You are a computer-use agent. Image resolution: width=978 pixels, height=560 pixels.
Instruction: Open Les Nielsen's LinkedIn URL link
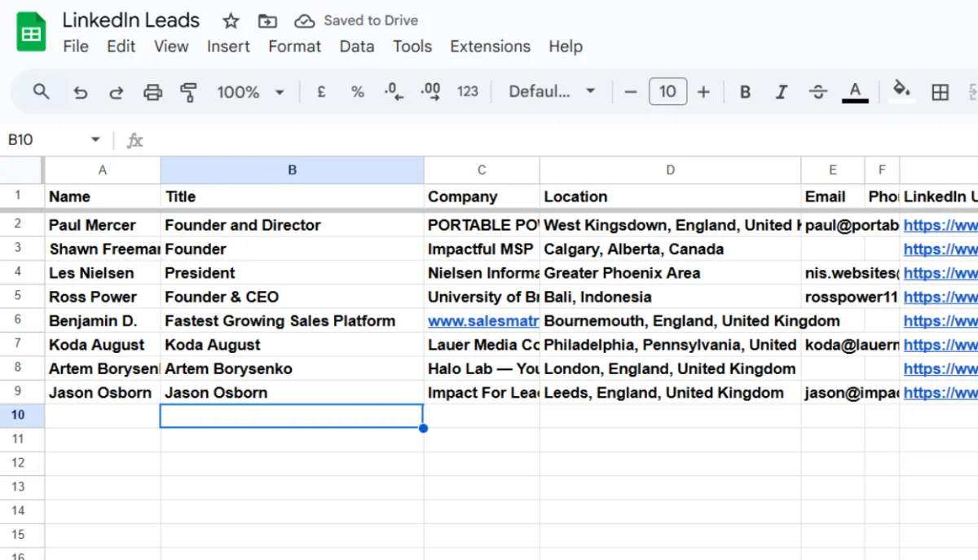(x=941, y=273)
